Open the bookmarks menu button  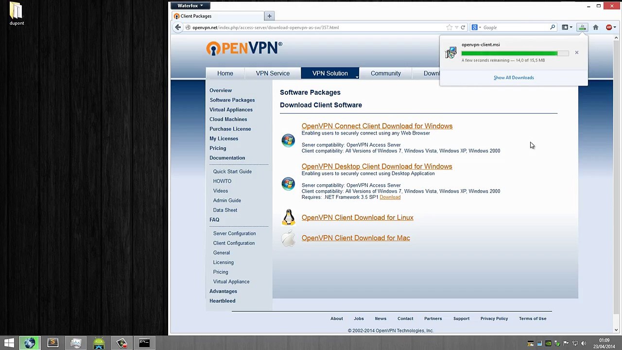tap(567, 27)
